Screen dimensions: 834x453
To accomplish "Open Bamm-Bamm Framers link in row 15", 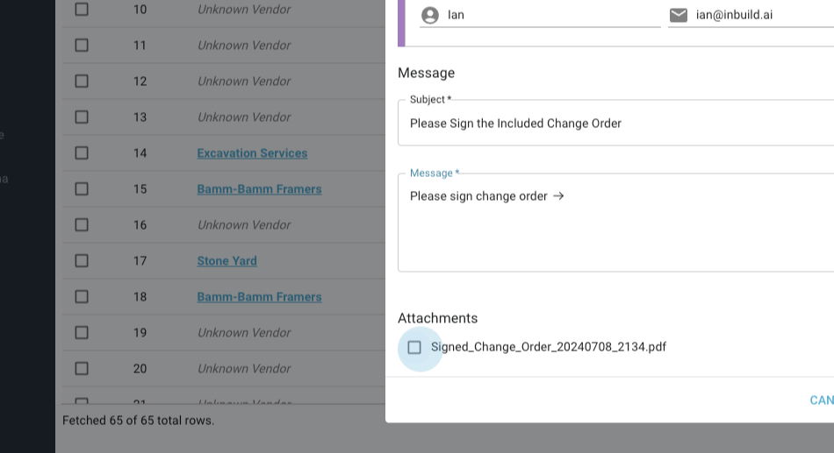I will point(259,189).
